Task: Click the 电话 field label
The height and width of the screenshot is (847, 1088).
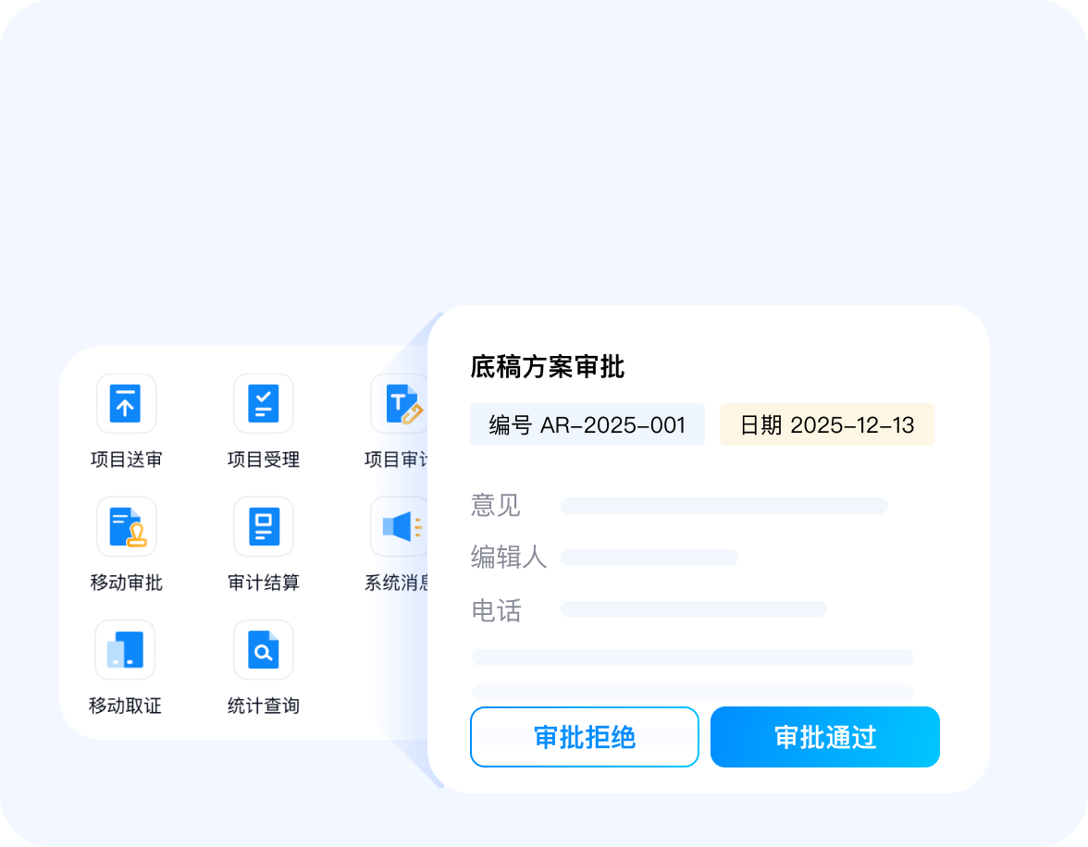Action: tap(496, 611)
